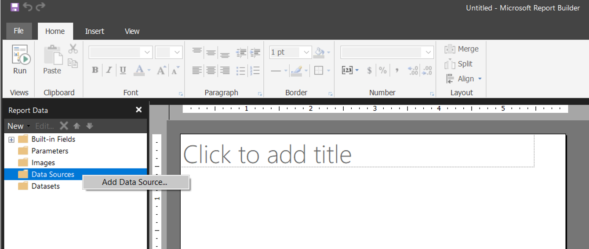Screen dimensions: 589x249
Task: Open the File tab
Action: pyautogui.click(x=19, y=31)
